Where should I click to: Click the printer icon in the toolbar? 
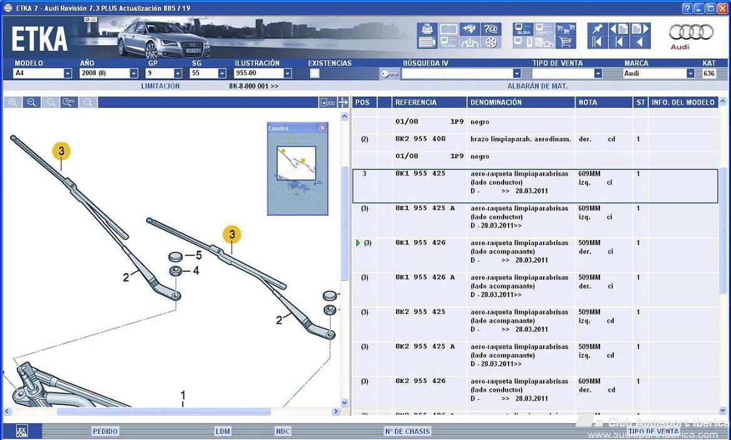pos(427,29)
